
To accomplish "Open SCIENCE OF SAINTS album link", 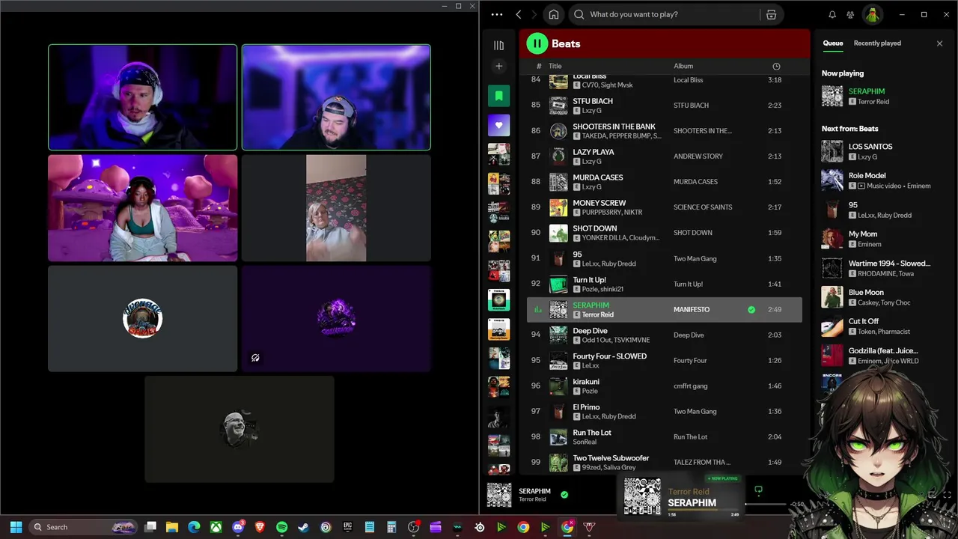I will click(703, 207).
